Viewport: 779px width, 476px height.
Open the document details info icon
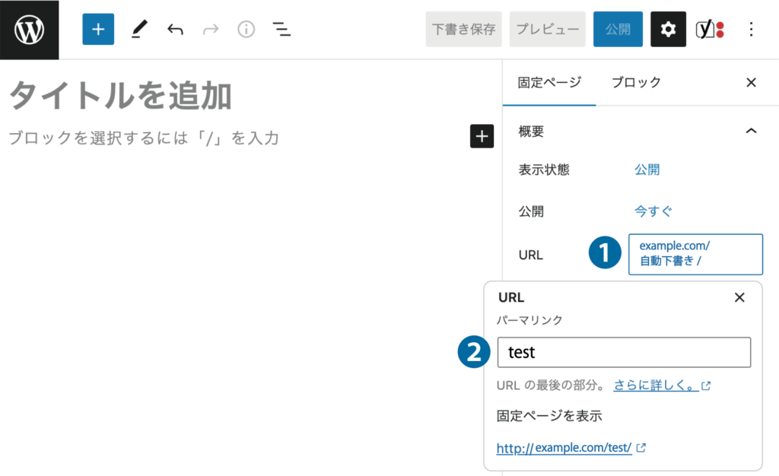pyautogui.click(x=246, y=29)
